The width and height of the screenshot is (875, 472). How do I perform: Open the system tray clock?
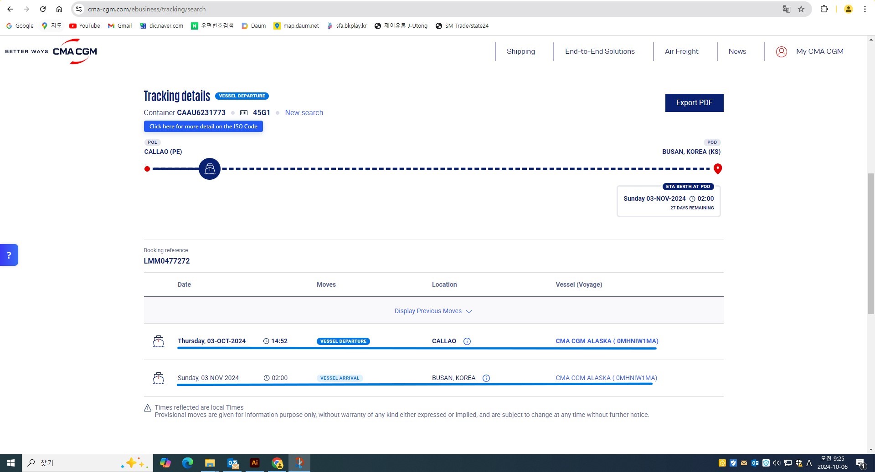(x=833, y=463)
